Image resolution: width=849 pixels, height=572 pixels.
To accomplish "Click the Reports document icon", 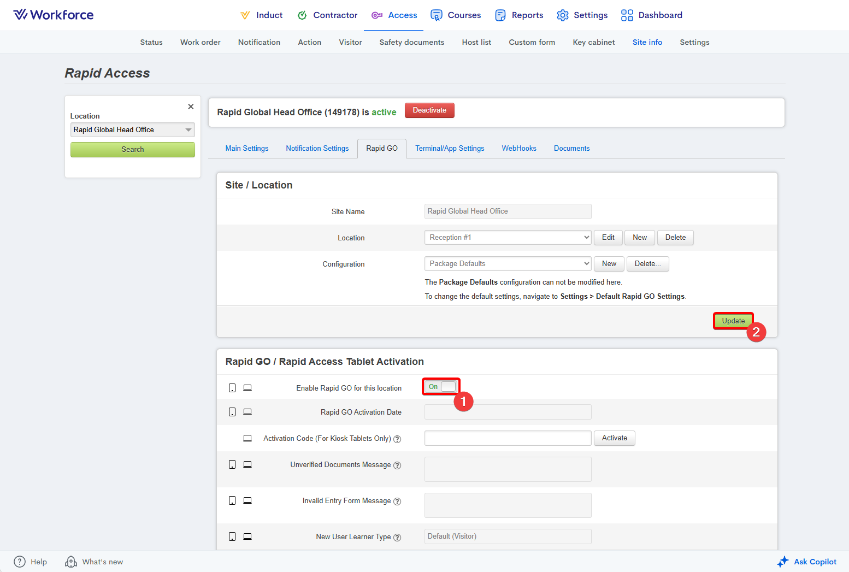I will tap(500, 15).
